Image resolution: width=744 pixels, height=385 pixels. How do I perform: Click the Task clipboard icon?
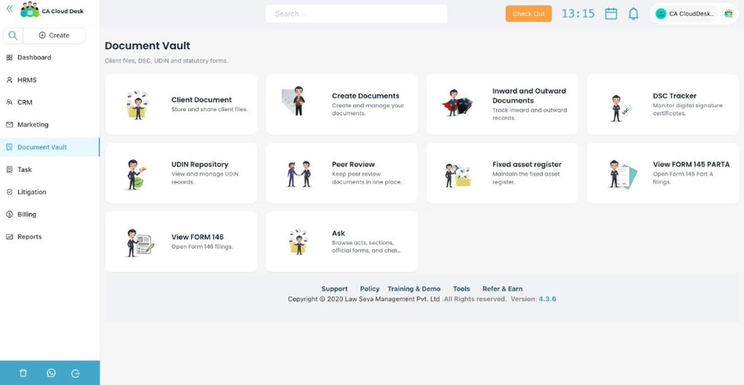coord(9,170)
